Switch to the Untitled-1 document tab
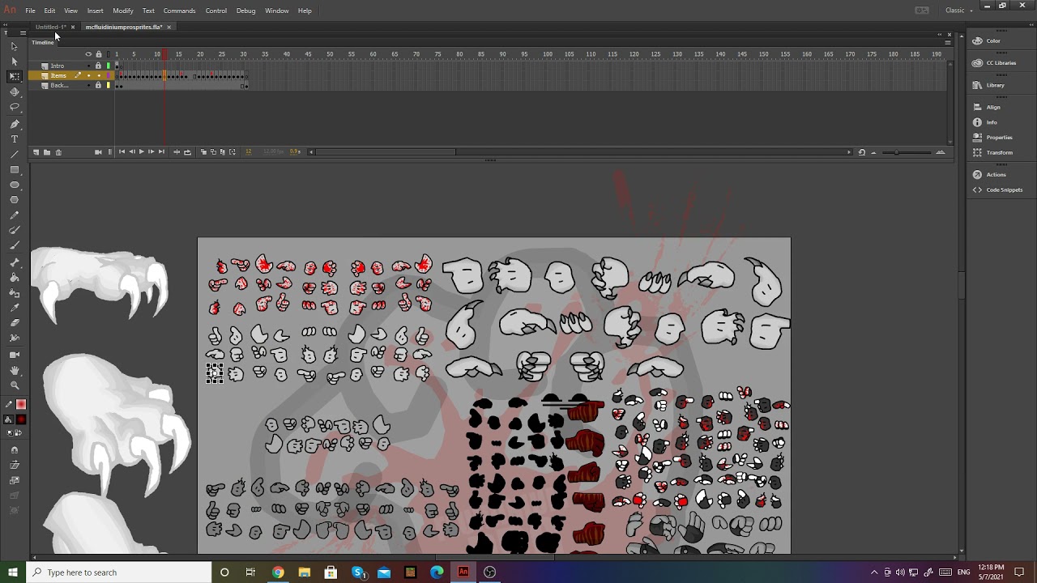The width and height of the screenshot is (1037, 583). [50, 27]
